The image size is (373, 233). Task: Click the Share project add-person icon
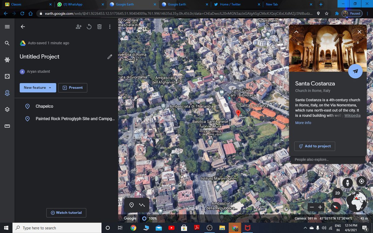click(x=79, y=27)
